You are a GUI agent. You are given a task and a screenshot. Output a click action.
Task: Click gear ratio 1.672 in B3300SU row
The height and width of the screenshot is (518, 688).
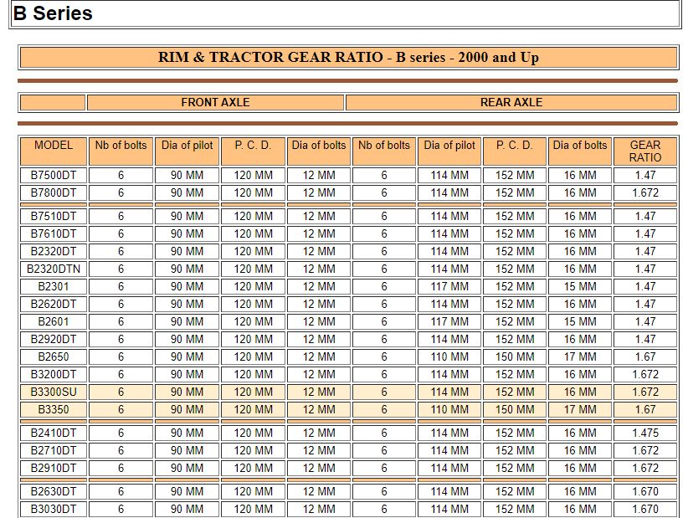click(645, 392)
